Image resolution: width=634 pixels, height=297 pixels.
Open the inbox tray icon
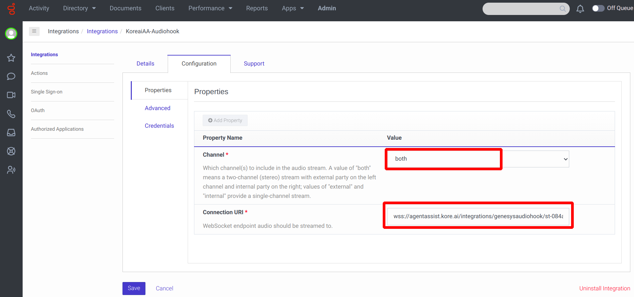11,133
